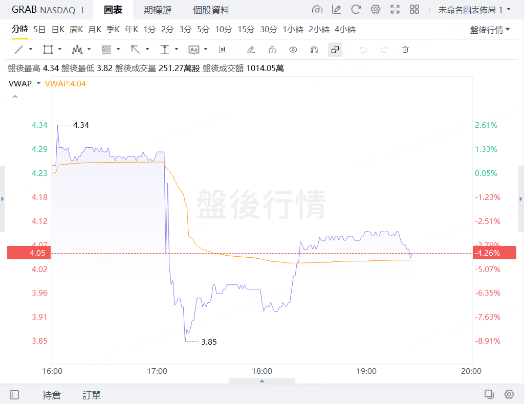Select the 季K timeframe
This screenshot has width=524, height=404.
pos(113,30)
